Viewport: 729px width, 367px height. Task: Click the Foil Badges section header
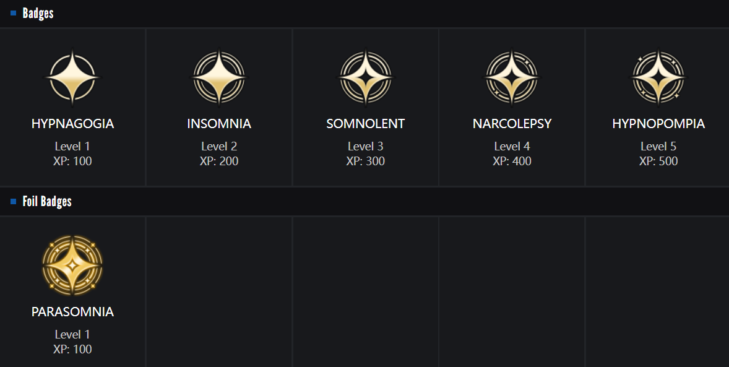pos(47,201)
